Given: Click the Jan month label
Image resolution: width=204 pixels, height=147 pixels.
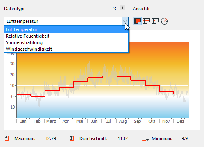Looking at the screenshot, I should (23, 121).
